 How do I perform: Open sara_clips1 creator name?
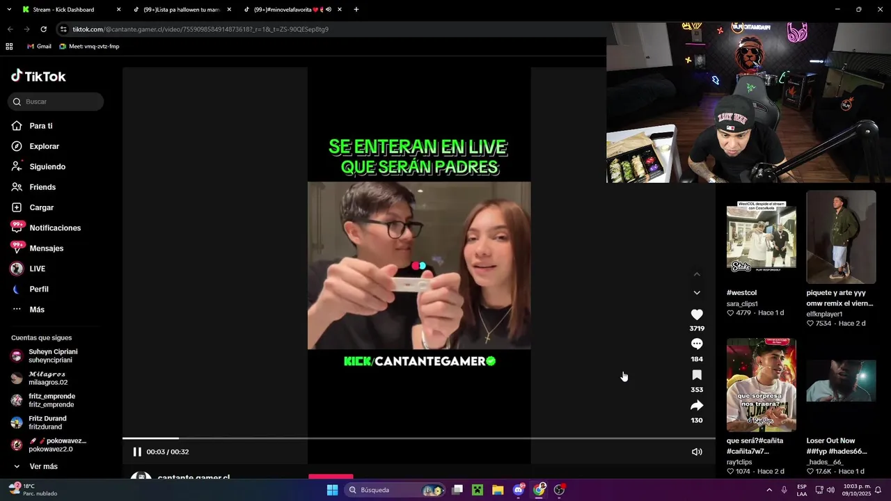tap(742, 304)
